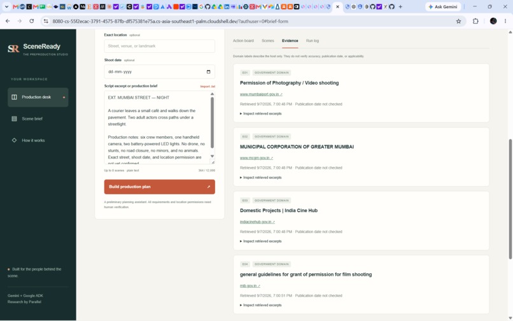Viewport: 513px width, 321px height.
Task: Click the general guidelines film shooting title
Action: tap(306, 275)
